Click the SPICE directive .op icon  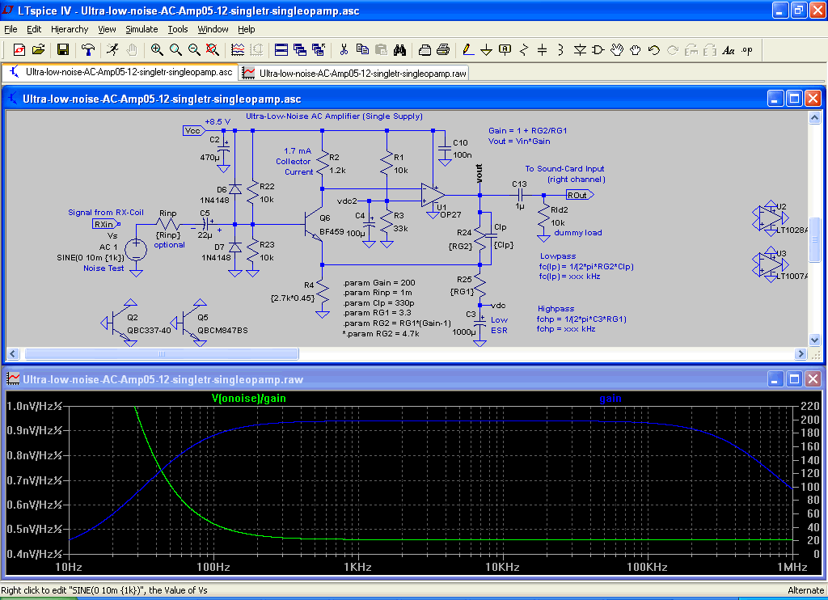746,49
